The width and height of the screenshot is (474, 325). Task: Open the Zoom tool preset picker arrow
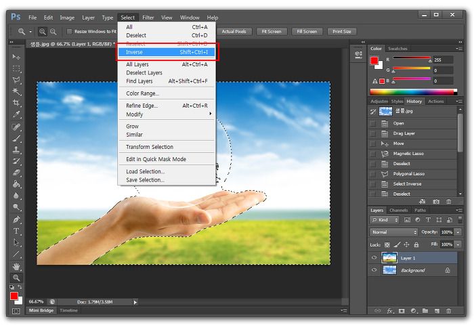(x=30, y=31)
